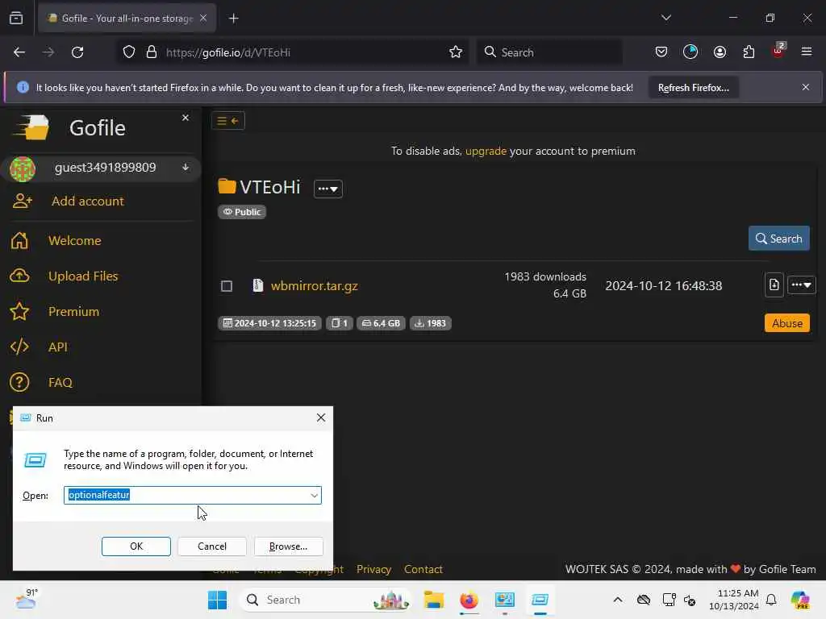This screenshot has width=826, height=619.
Task: Click the browser address bar URL
Action: click(228, 52)
